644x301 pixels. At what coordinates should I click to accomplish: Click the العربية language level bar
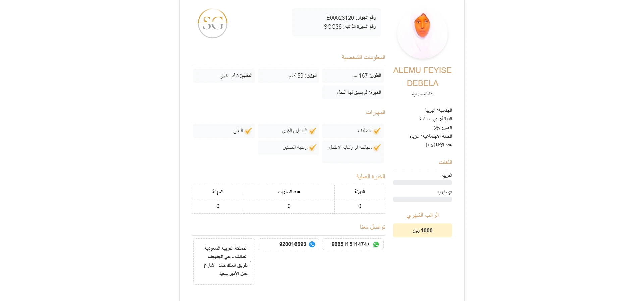[423, 183]
